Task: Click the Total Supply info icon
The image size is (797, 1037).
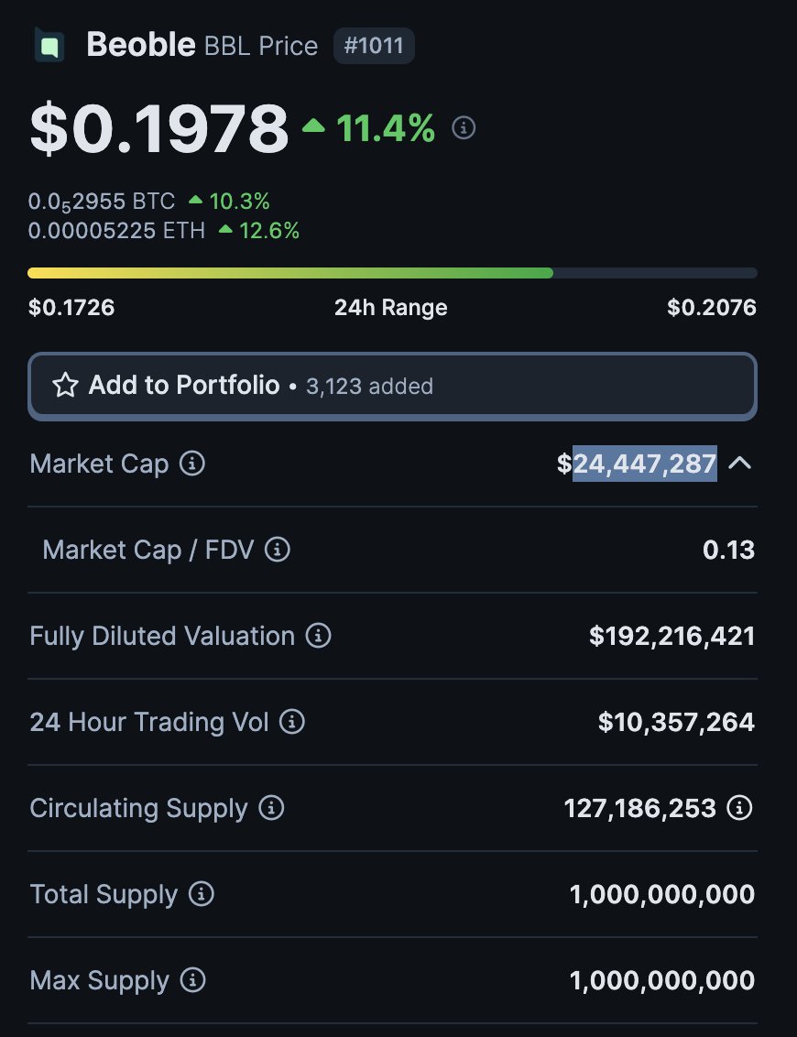Action: click(201, 894)
